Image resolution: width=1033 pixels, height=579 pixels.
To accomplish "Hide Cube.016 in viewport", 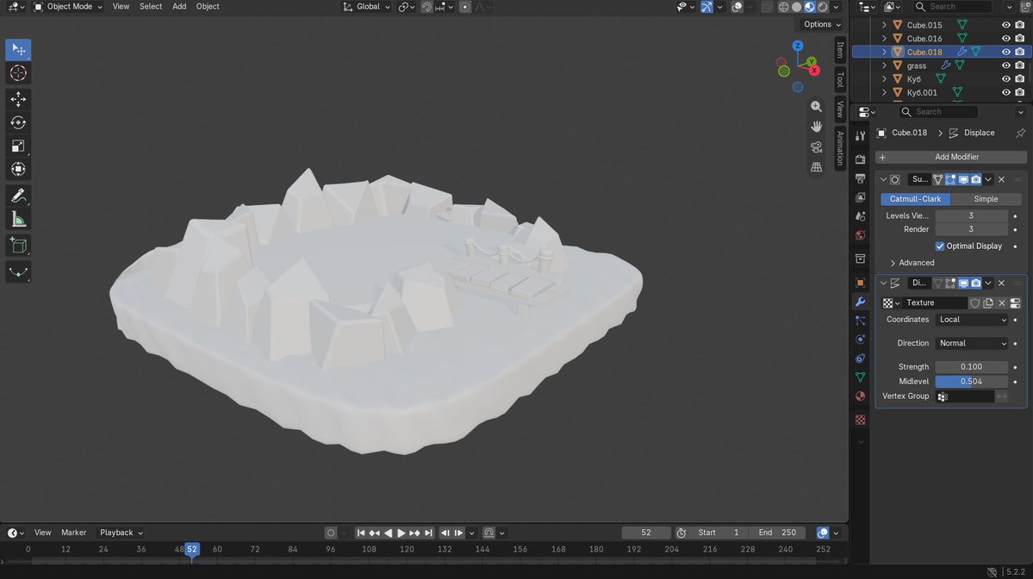I will (1006, 38).
